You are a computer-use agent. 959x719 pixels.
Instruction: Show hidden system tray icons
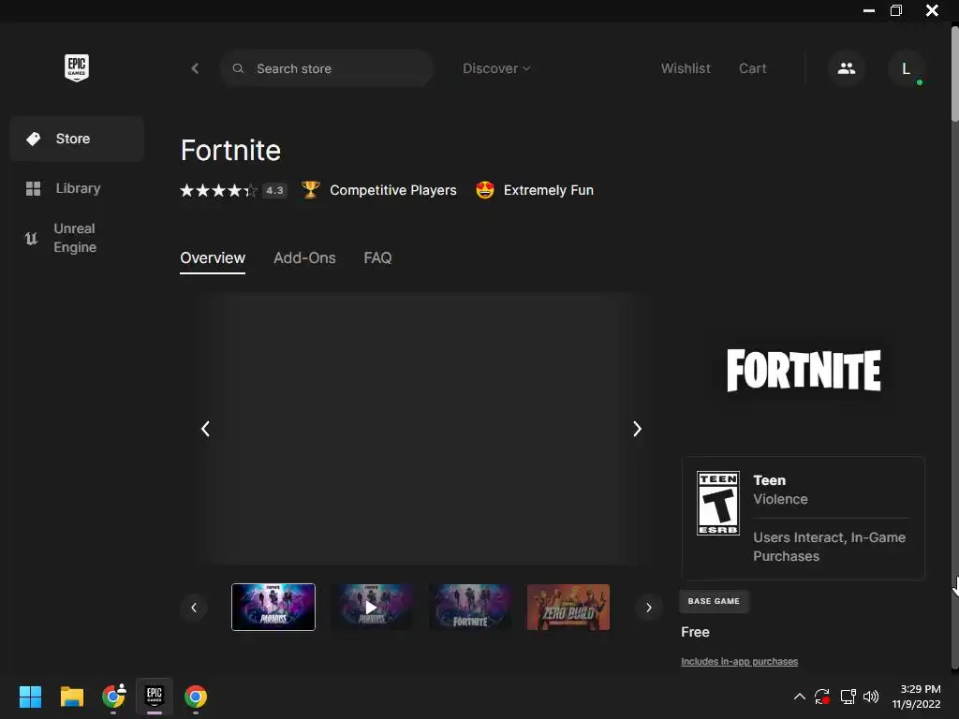click(800, 697)
